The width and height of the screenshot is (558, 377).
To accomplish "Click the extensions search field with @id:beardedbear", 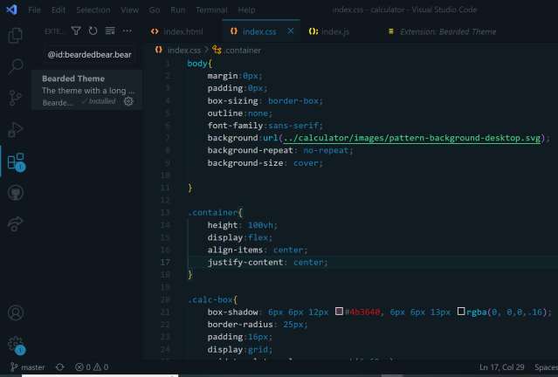I will click(x=89, y=54).
